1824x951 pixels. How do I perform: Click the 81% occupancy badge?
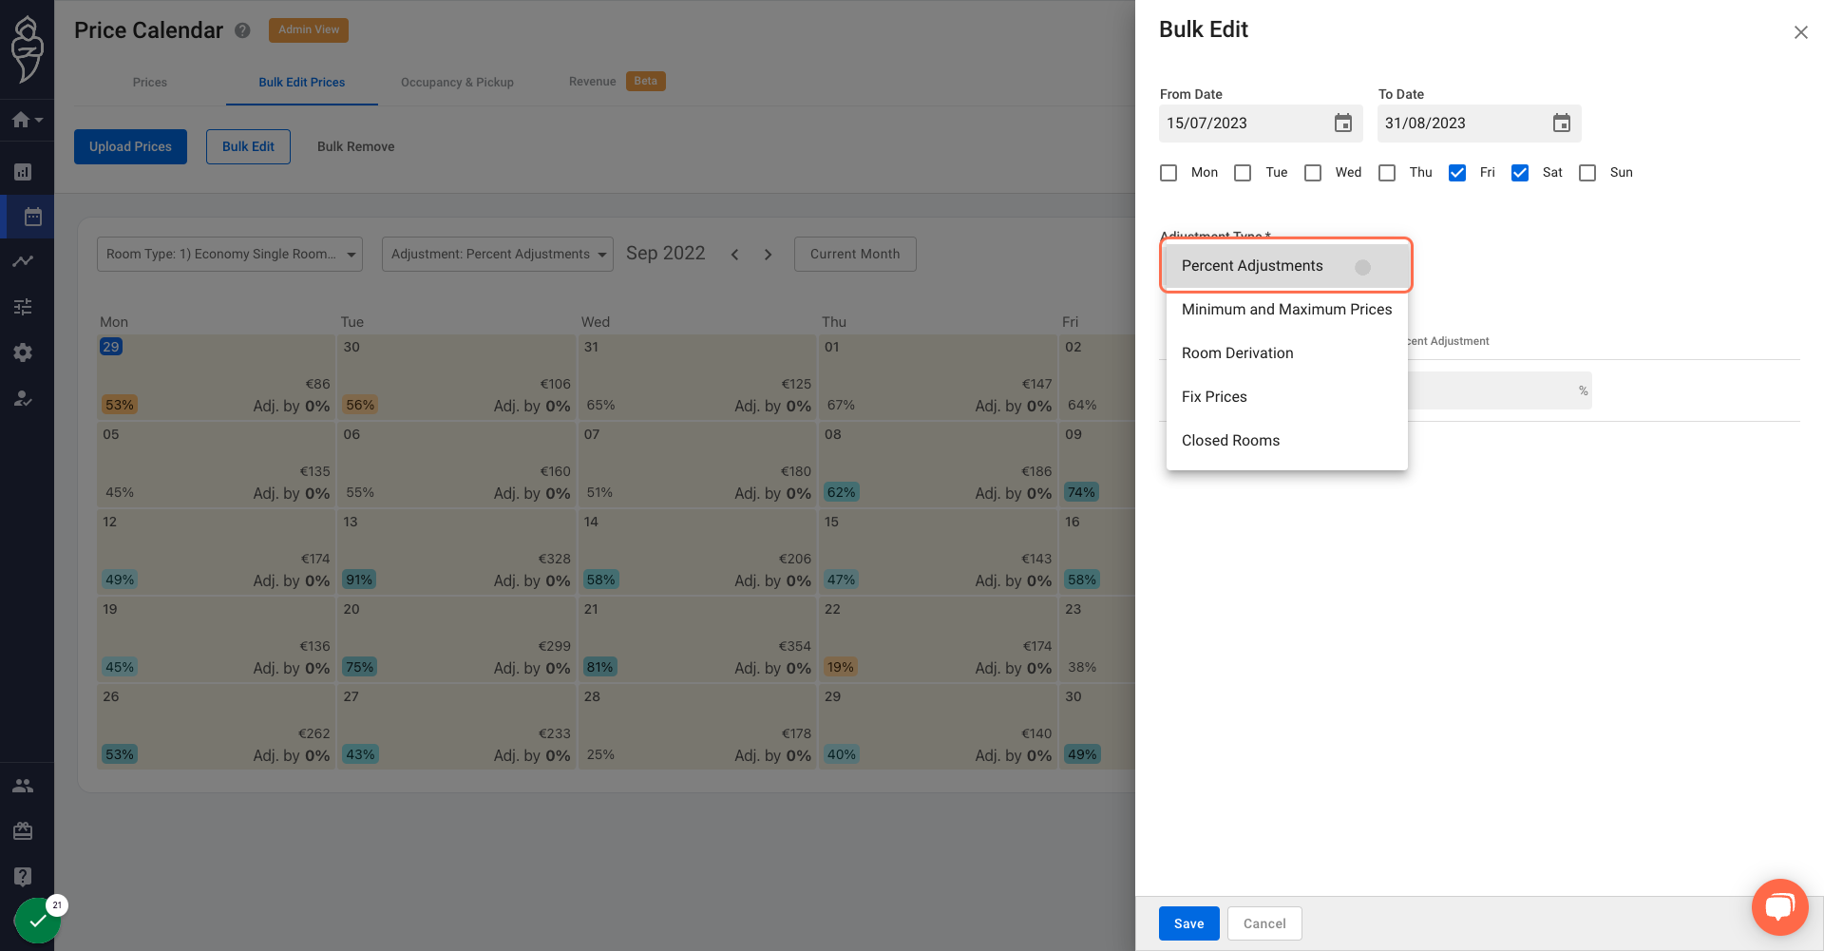pos(599,667)
